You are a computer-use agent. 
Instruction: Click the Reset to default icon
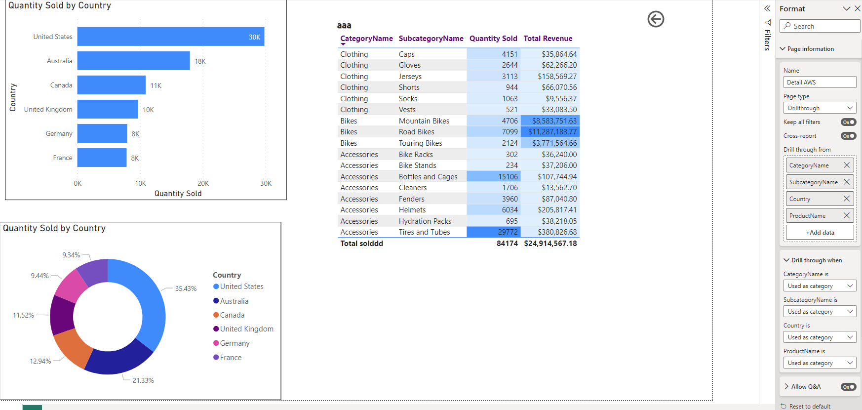coord(784,406)
